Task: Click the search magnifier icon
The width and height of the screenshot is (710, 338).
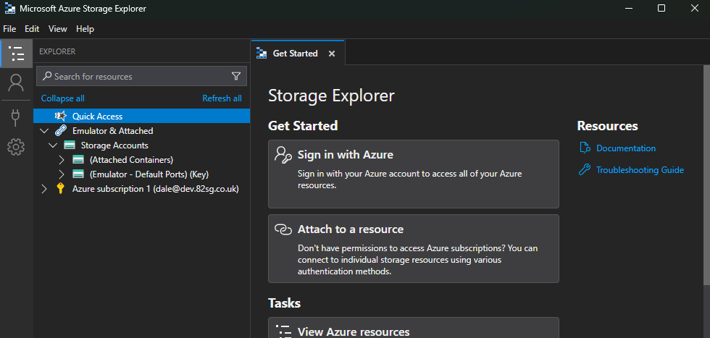Action: pyautogui.click(x=47, y=76)
